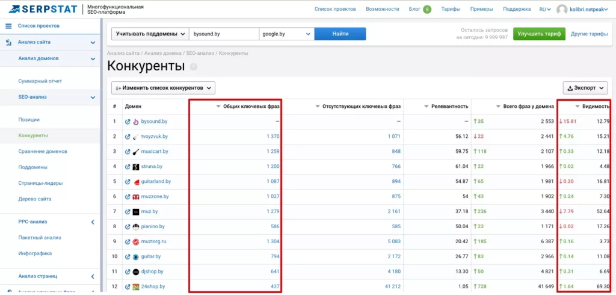Open external link icon for struna.by
The width and height of the screenshot is (616, 295).
click(x=128, y=167)
